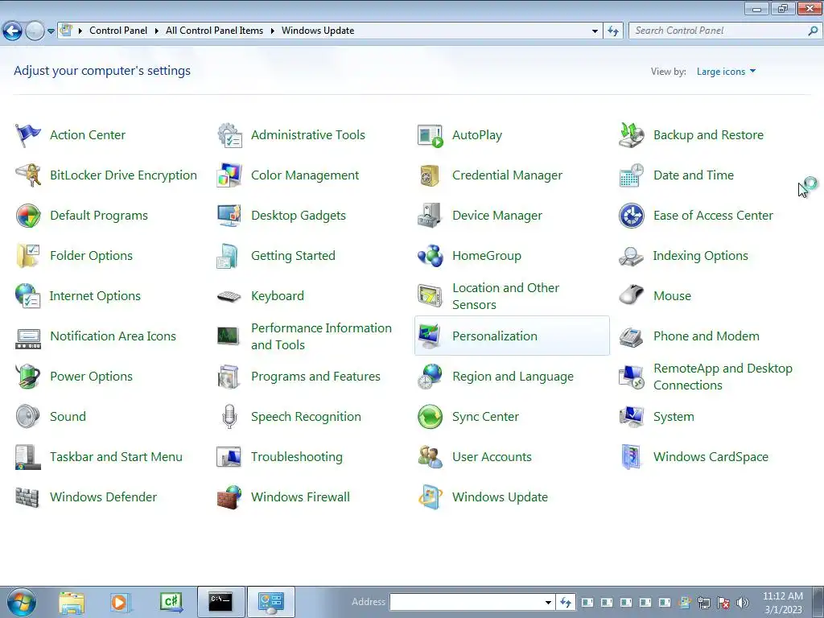Open the Windows Start orb
824x618 pixels.
[22, 602]
